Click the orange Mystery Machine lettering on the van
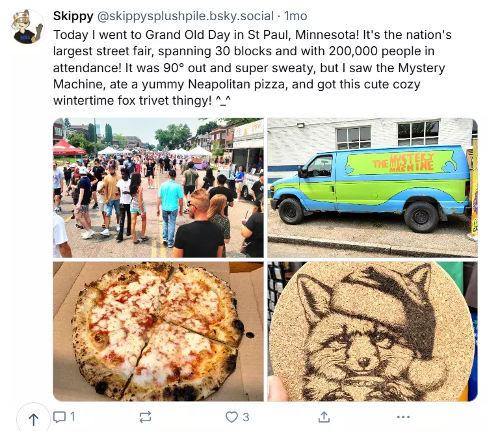Viewport: 487px width, 431px height. [403, 163]
